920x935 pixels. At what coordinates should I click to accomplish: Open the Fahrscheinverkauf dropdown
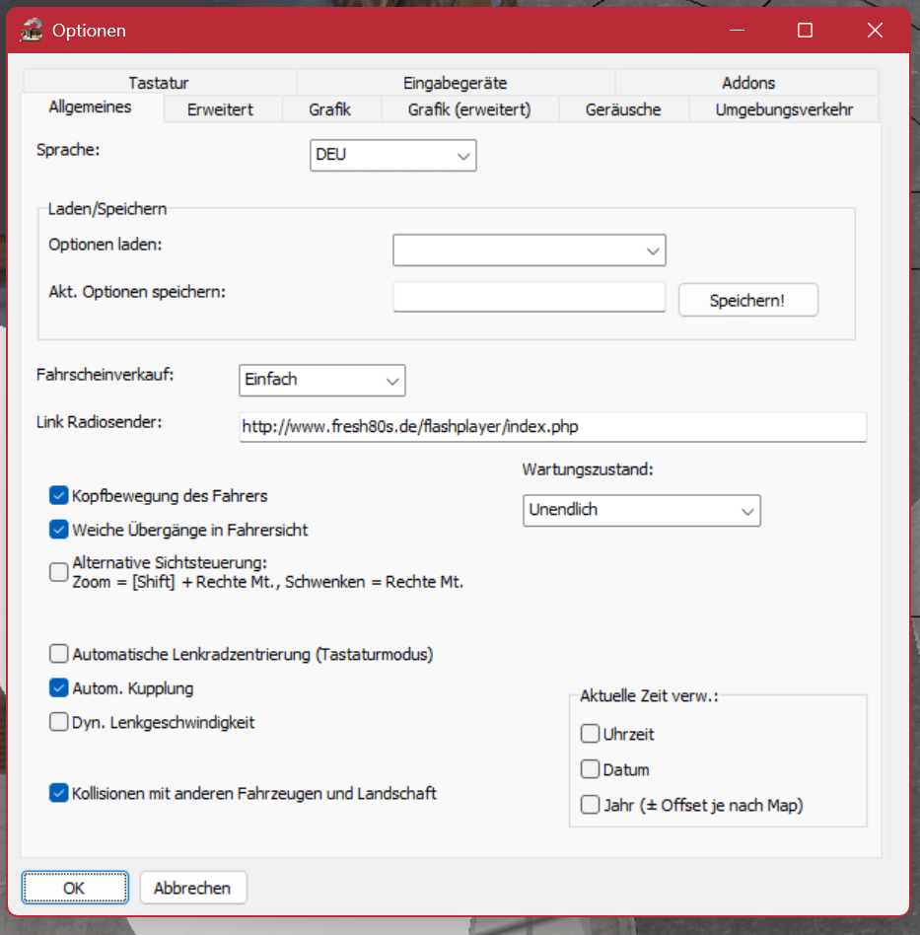pyautogui.click(x=322, y=380)
